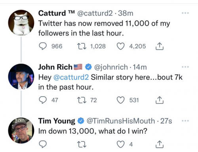Reply to Catturd's tweet
The image size is (198, 152).
[x=43, y=46]
